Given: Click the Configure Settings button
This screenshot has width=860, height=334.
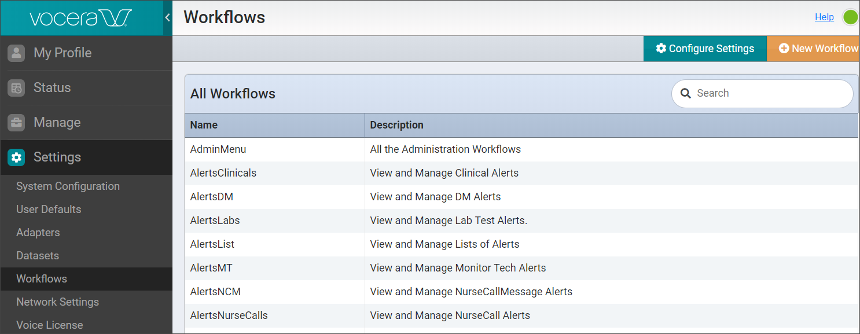Looking at the screenshot, I should tap(705, 49).
